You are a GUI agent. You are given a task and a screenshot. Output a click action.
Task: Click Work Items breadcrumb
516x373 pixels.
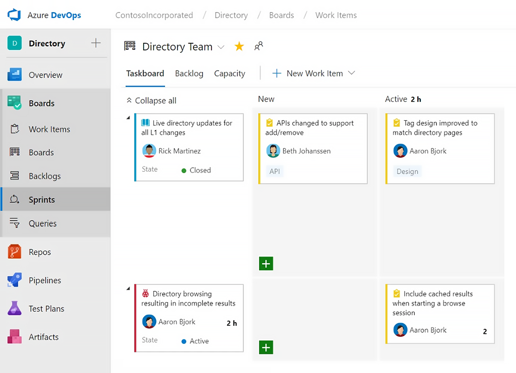(x=336, y=15)
